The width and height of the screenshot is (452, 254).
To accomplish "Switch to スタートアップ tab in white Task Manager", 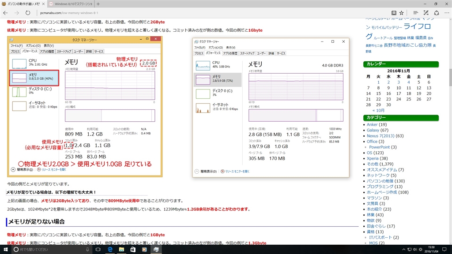I will click(x=247, y=53).
